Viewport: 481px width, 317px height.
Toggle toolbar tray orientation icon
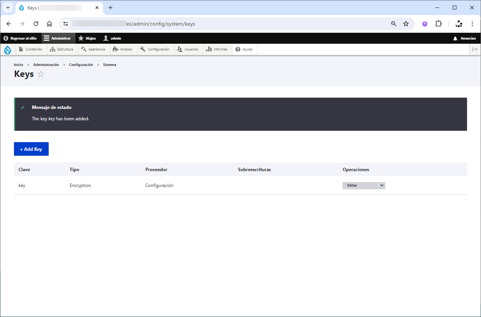(475, 49)
